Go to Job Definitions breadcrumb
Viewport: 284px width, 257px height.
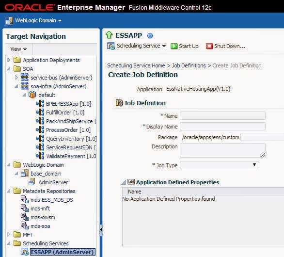pyautogui.click(x=189, y=65)
